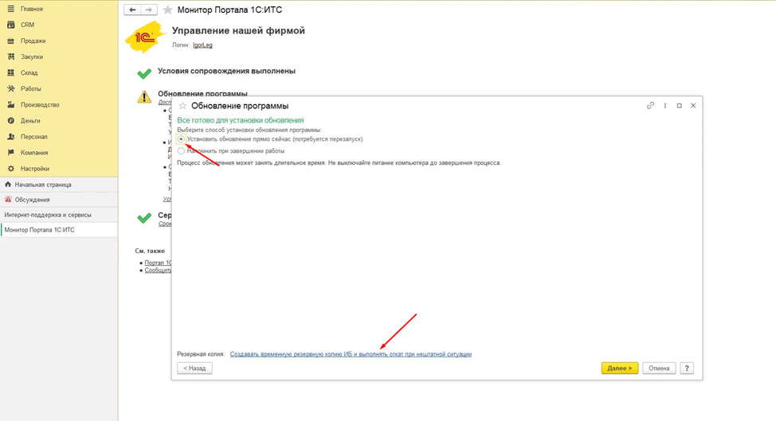This screenshot has height=421, width=776.
Task: Click the Деньги coin icon
Action: (x=11, y=120)
